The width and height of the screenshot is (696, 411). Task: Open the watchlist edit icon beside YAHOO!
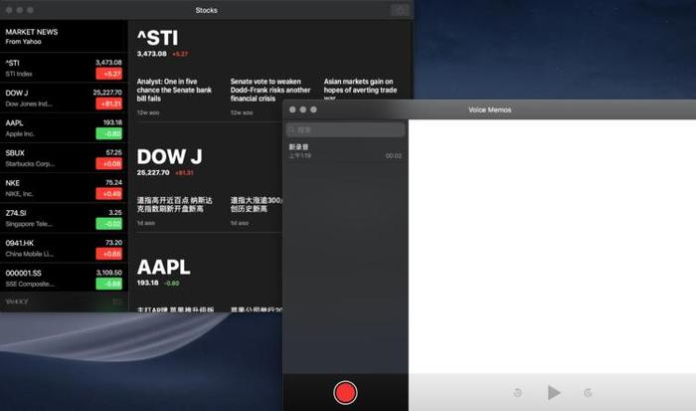click(116, 302)
